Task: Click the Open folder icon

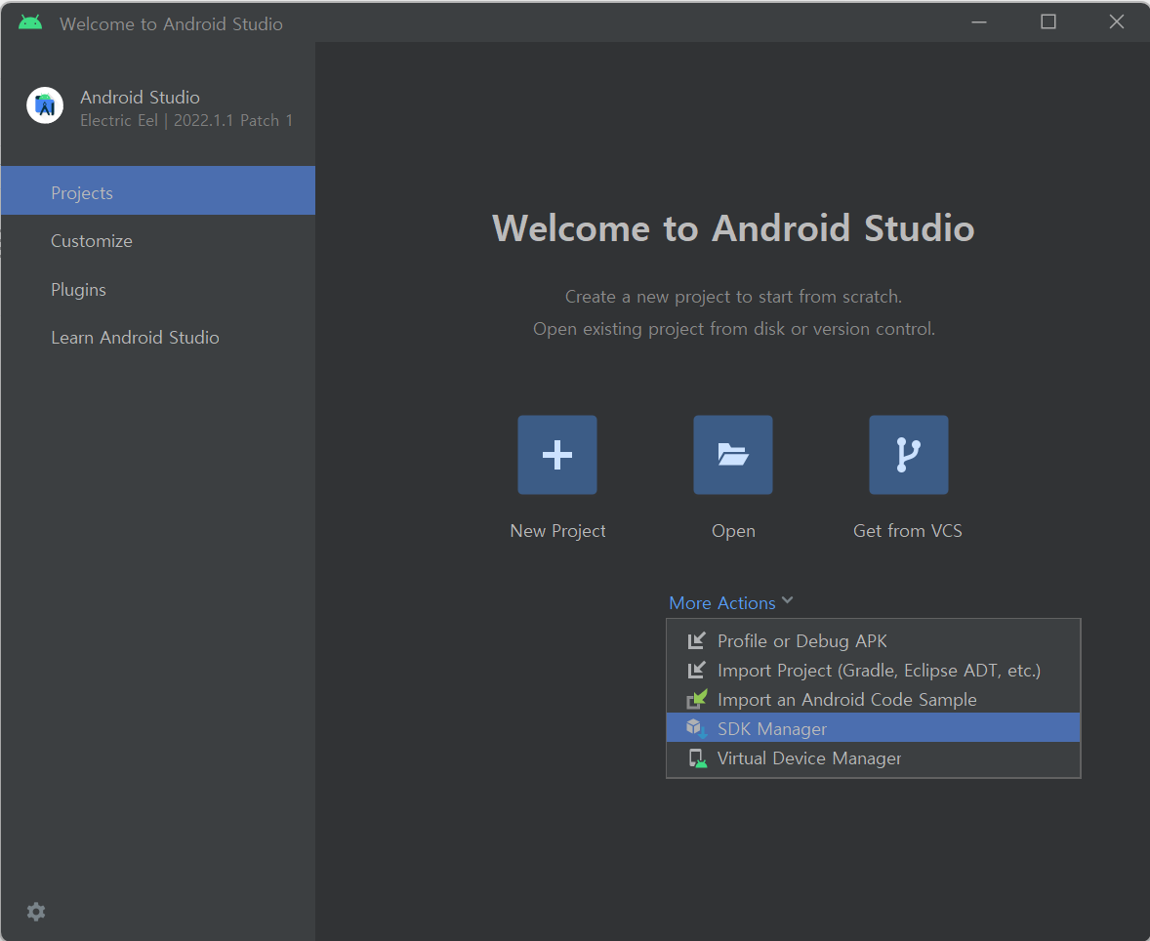Action: [x=733, y=455]
